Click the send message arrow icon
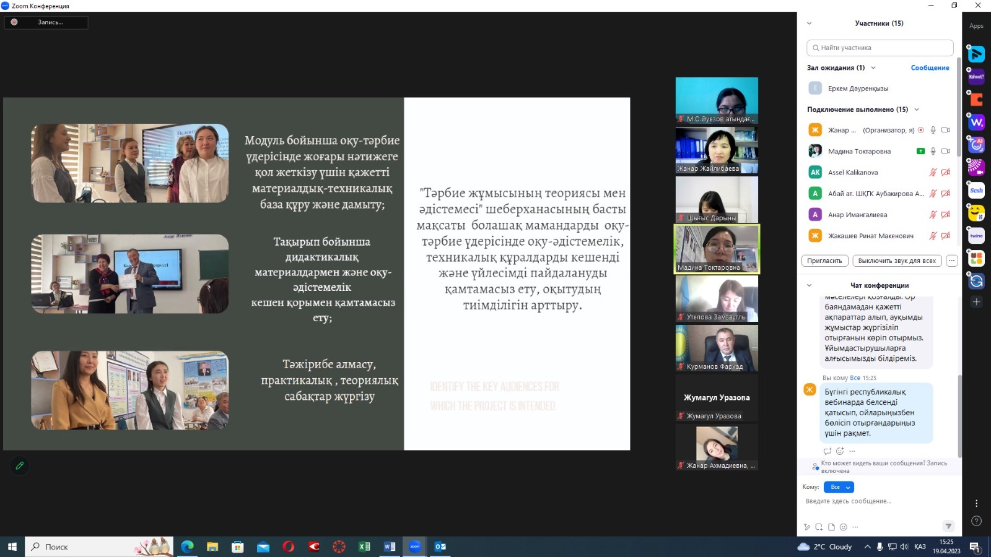 pyautogui.click(x=948, y=527)
